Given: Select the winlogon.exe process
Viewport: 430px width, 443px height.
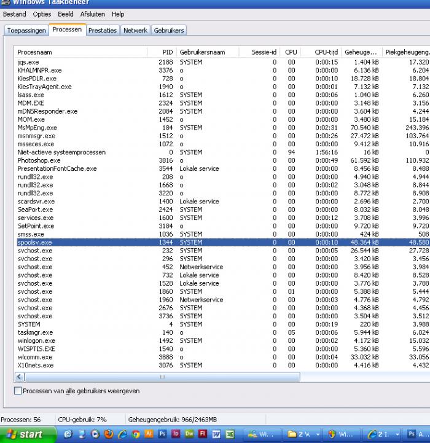Looking at the screenshot, I should click(223, 341).
